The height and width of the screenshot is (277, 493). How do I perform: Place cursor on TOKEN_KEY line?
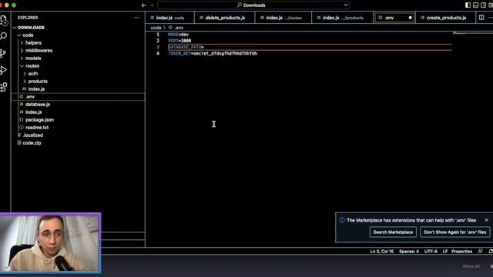click(x=213, y=53)
